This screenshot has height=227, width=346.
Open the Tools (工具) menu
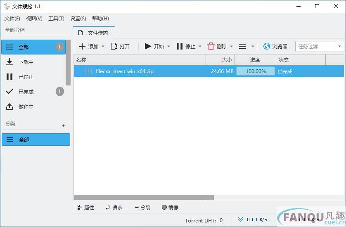[56, 19]
